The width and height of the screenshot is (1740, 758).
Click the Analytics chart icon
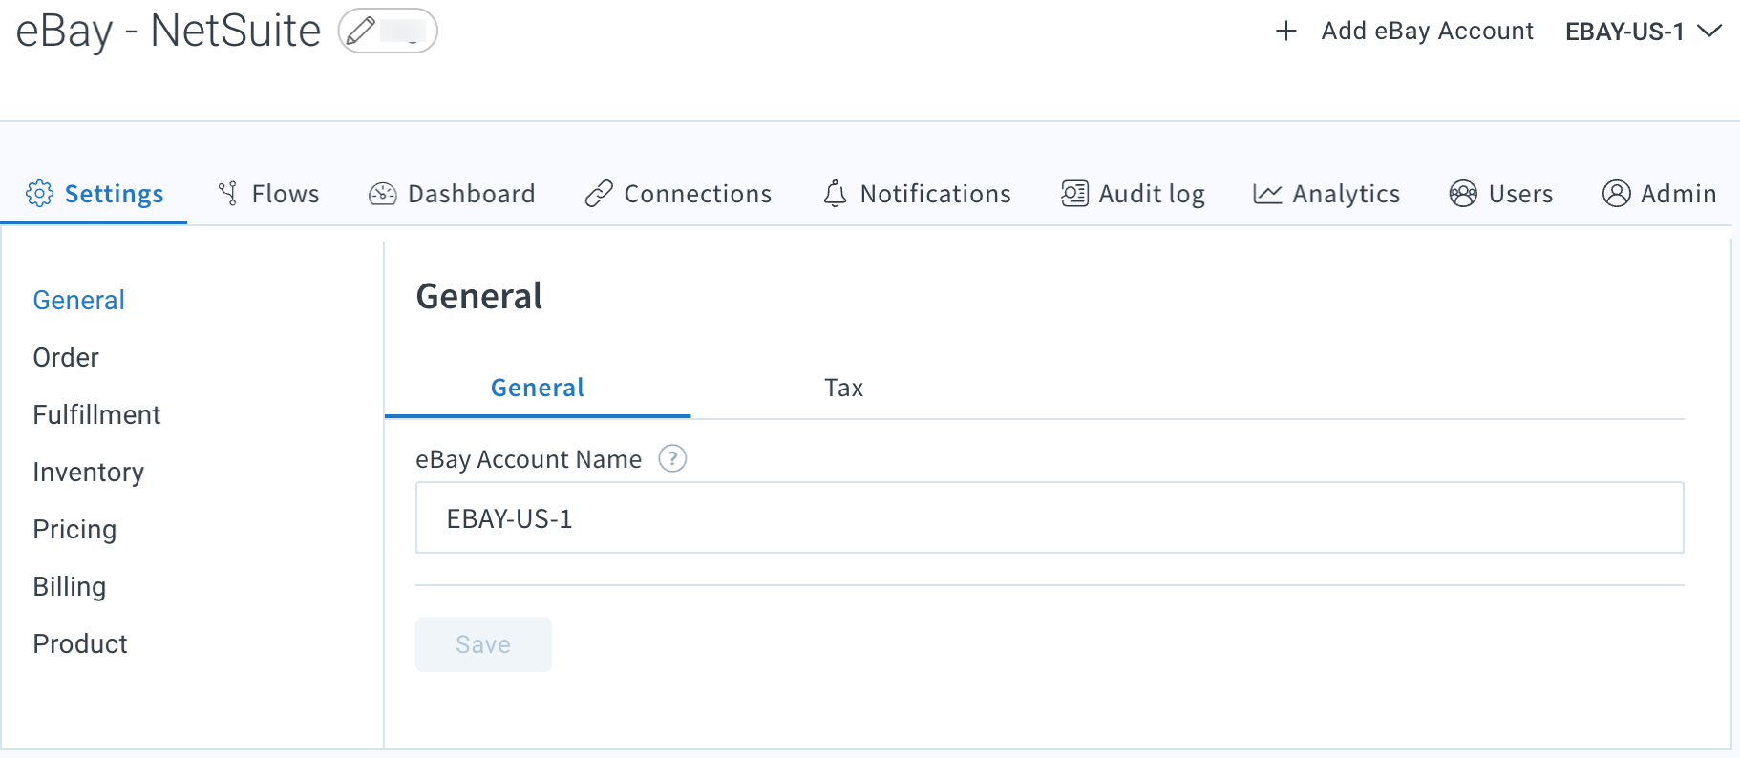[1267, 194]
